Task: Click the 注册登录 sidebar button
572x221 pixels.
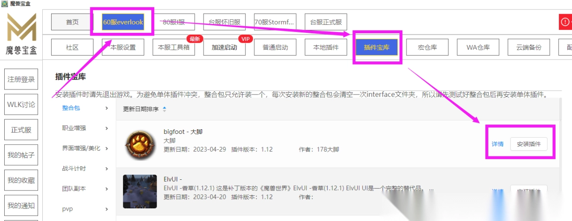Action: point(21,80)
